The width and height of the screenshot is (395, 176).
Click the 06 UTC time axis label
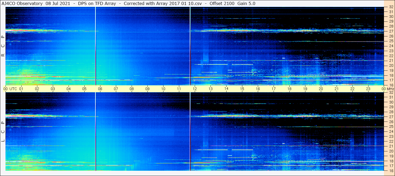100,89
